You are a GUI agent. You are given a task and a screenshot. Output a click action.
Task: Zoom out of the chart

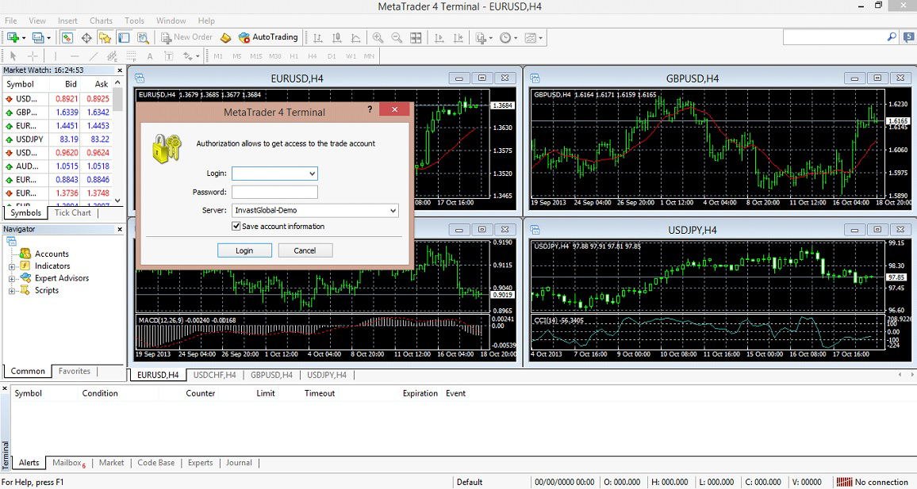coord(397,37)
